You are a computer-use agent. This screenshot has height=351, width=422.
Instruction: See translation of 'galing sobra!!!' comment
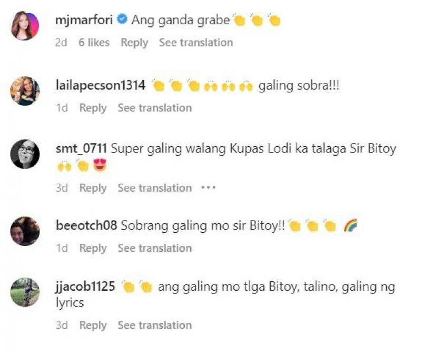point(155,108)
